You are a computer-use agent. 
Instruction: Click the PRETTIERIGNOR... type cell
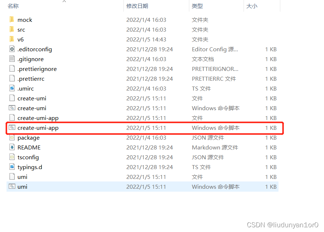215,69
